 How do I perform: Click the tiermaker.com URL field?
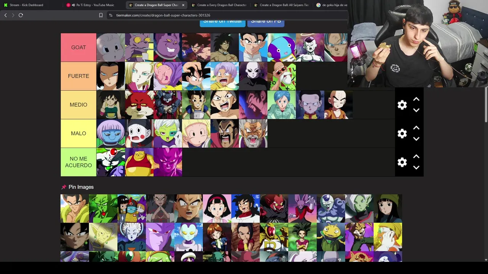click(163, 15)
